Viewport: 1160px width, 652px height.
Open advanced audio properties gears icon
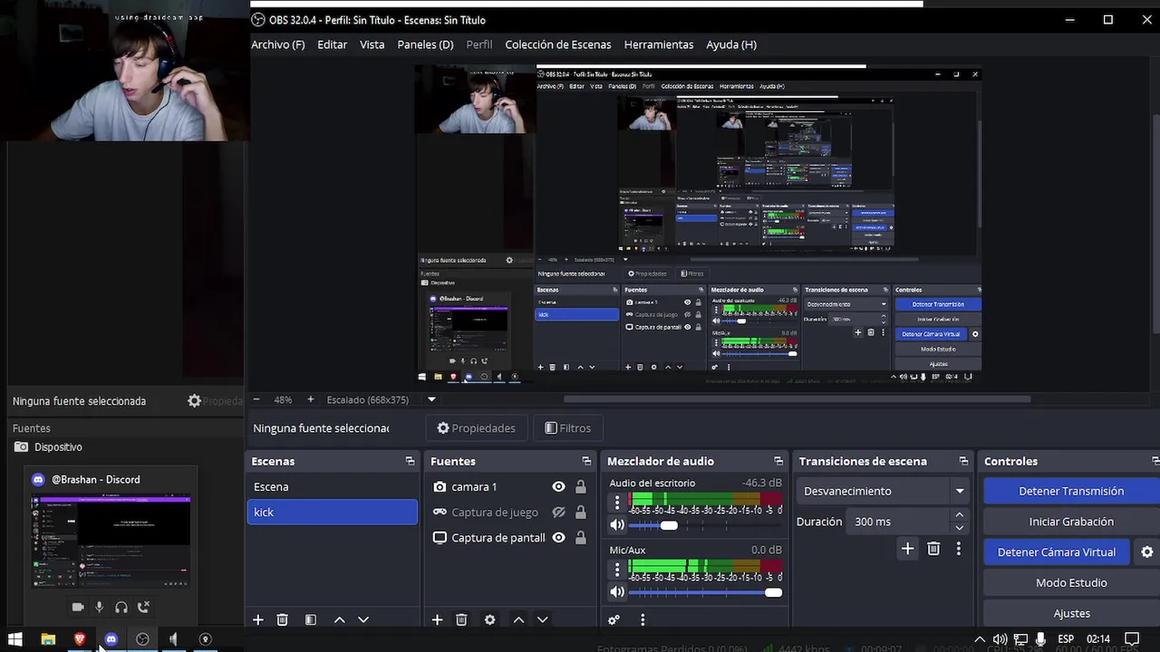coord(614,619)
